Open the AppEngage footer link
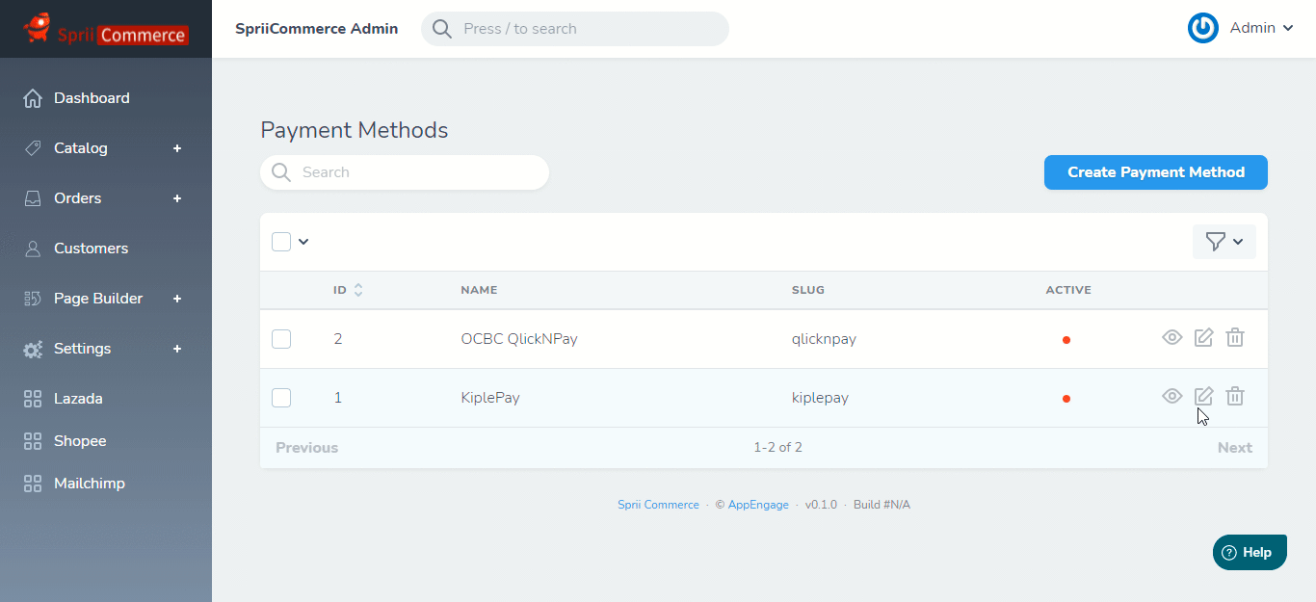 758,505
